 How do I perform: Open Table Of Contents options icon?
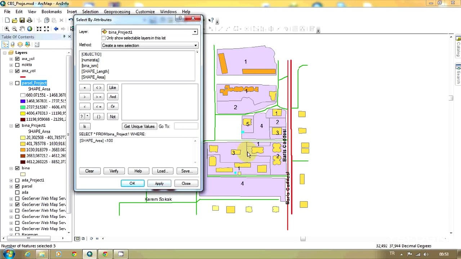(x=37, y=45)
